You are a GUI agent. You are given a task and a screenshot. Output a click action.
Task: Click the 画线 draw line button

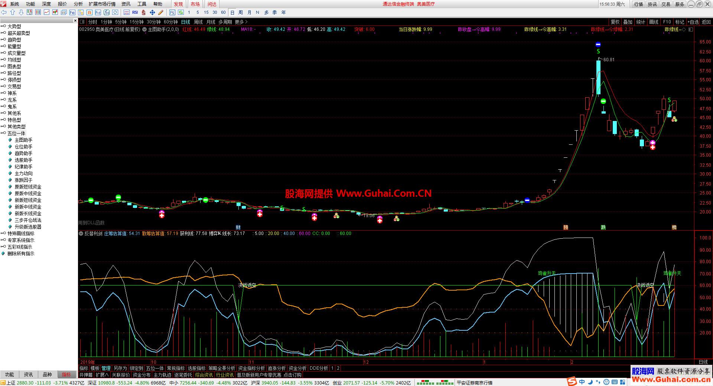tap(654, 22)
